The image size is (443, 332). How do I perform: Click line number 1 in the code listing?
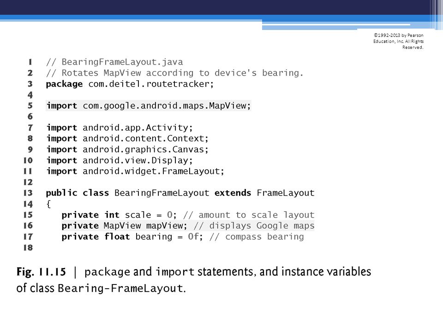click(x=30, y=62)
